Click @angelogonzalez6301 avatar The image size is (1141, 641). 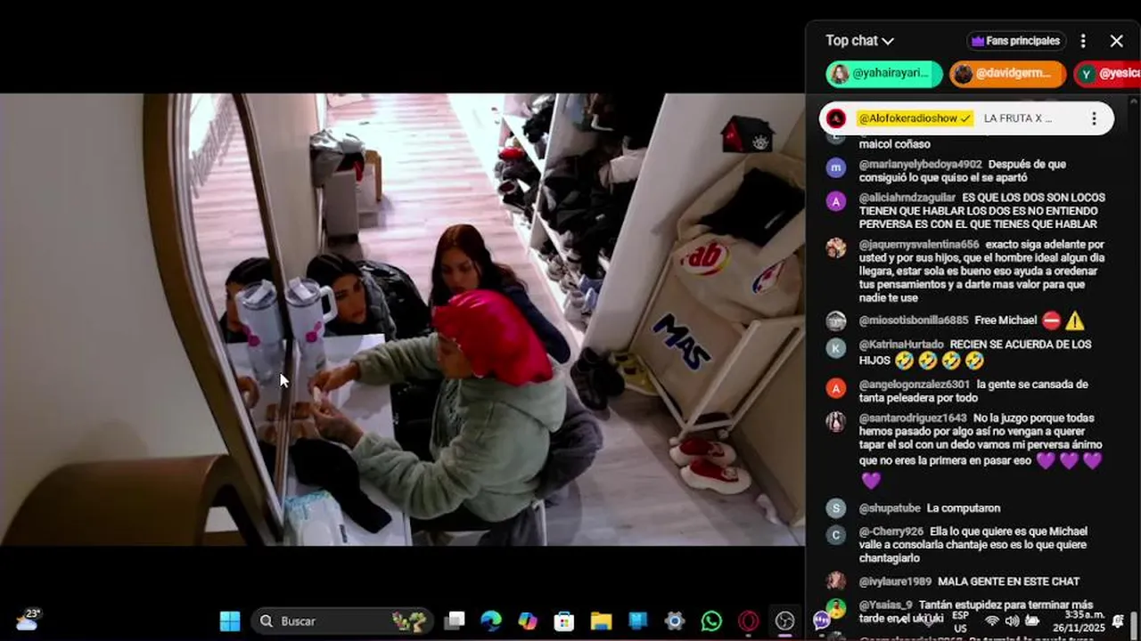[x=835, y=388]
